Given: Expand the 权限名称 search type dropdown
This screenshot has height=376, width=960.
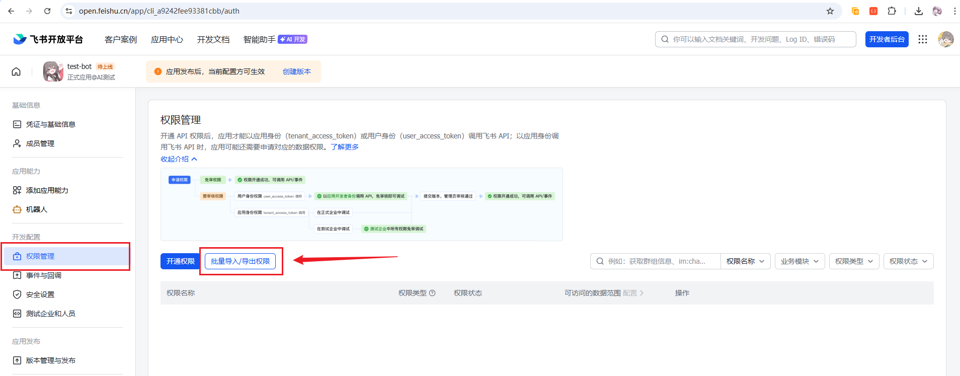Looking at the screenshot, I should tap(745, 261).
